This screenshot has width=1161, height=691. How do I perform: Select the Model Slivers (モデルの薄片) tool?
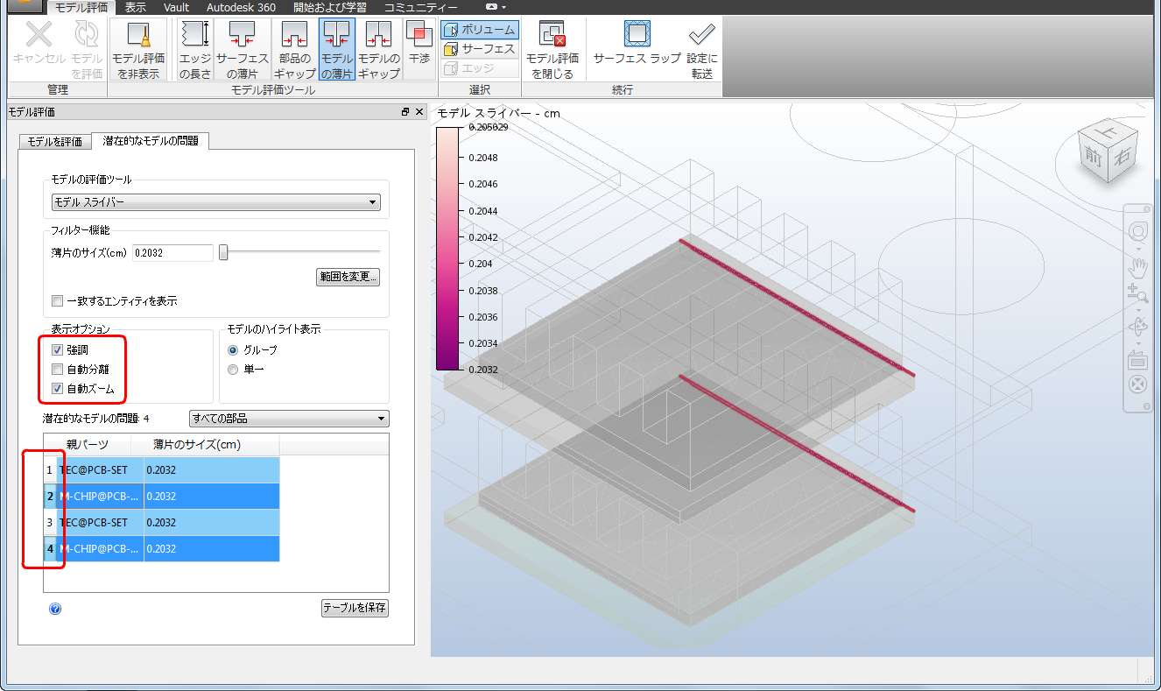pos(337,50)
